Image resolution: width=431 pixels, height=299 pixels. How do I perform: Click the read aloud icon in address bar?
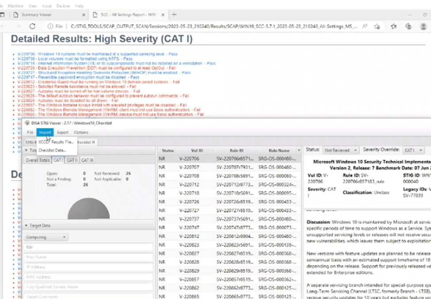click(x=365, y=26)
